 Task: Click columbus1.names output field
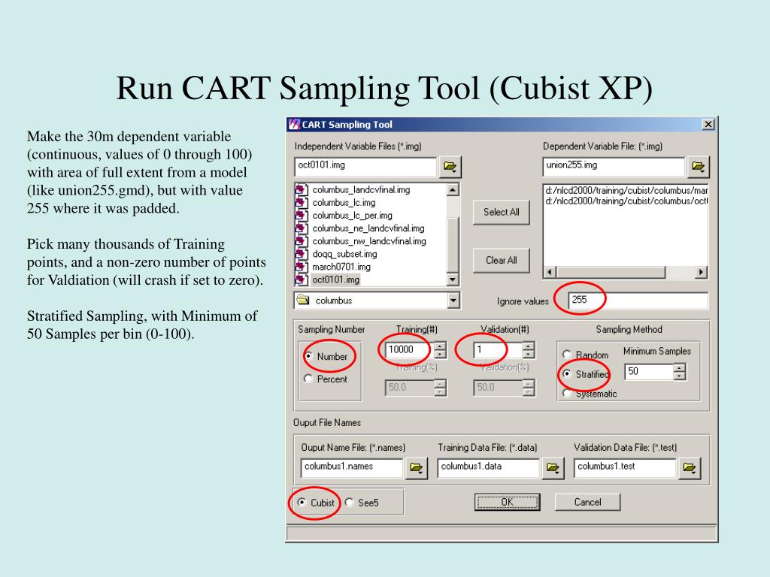click(352, 467)
